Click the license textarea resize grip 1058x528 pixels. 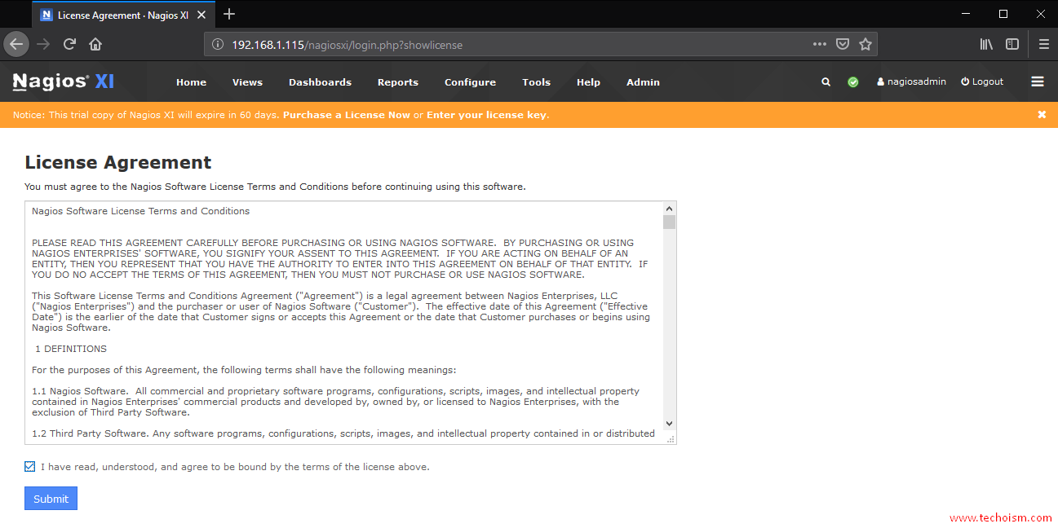click(x=671, y=438)
